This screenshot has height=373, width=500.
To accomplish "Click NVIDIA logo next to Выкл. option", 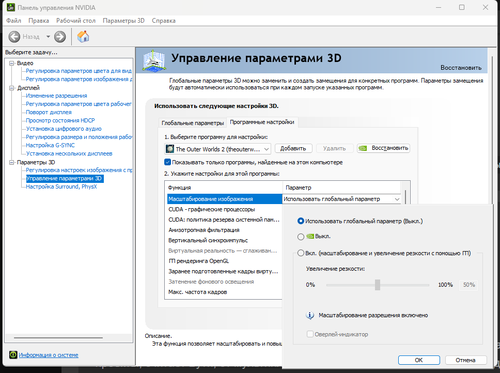I will (310, 236).
